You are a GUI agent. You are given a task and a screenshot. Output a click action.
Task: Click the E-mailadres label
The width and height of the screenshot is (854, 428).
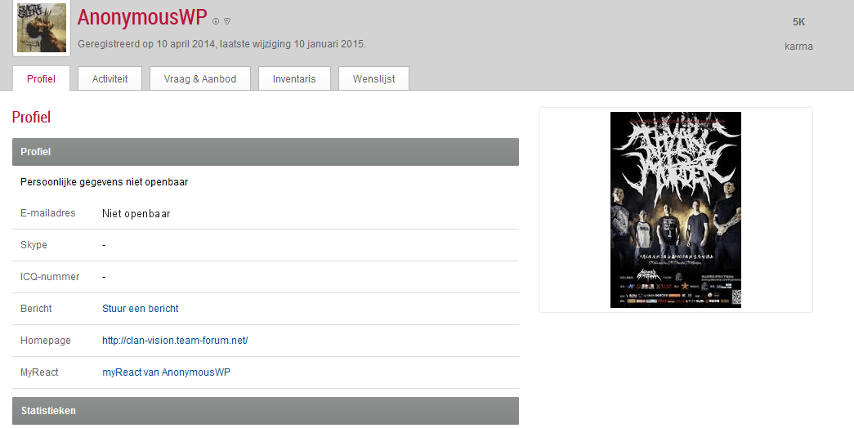(x=48, y=213)
